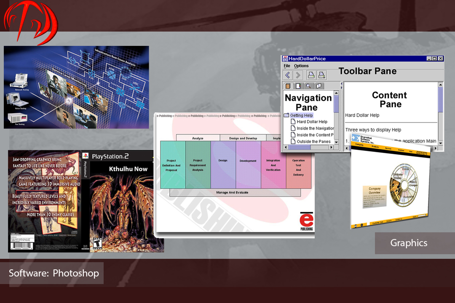Maximize the HardDollarPrice window
Image resolution: width=455 pixels, height=303 pixels.
(x=435, y=58)
